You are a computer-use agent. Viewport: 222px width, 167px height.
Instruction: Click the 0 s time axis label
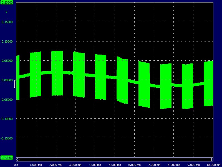click(x=16, y=165)
